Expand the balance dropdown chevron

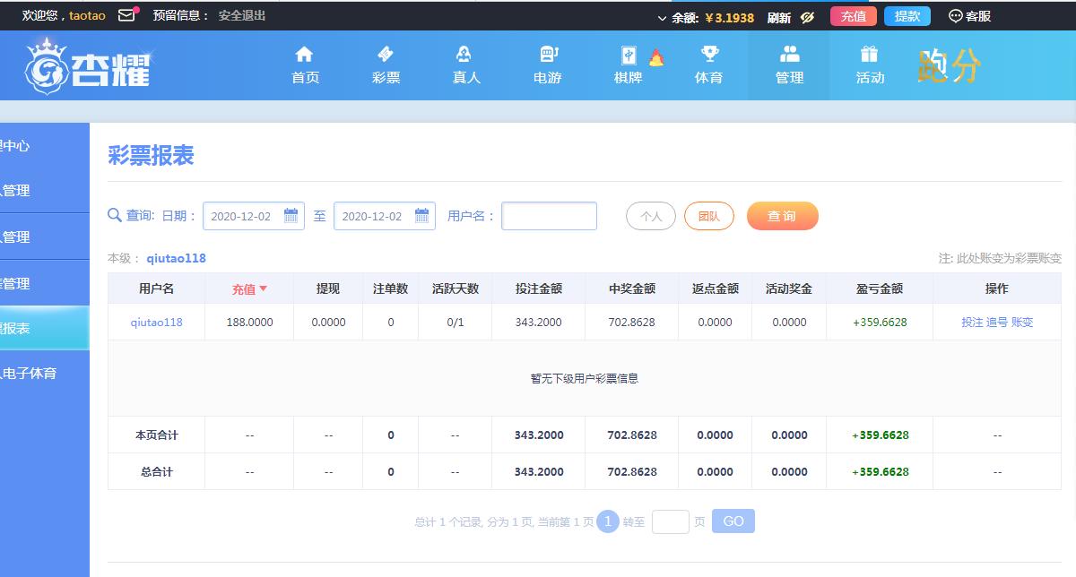tap(663, 18)
